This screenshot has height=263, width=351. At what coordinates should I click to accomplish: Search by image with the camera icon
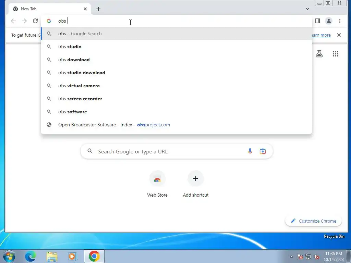[263, 151]
